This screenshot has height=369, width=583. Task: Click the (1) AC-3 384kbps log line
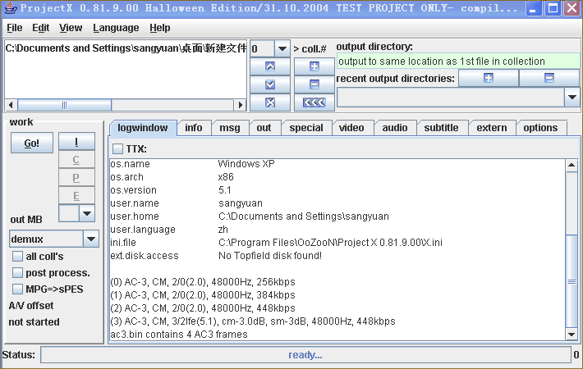(x=203, y=295)
